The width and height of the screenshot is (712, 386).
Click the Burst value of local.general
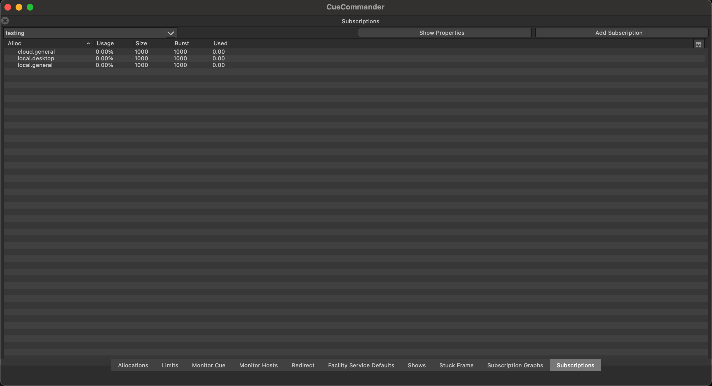pyautogui.click(x=180, y=65)
